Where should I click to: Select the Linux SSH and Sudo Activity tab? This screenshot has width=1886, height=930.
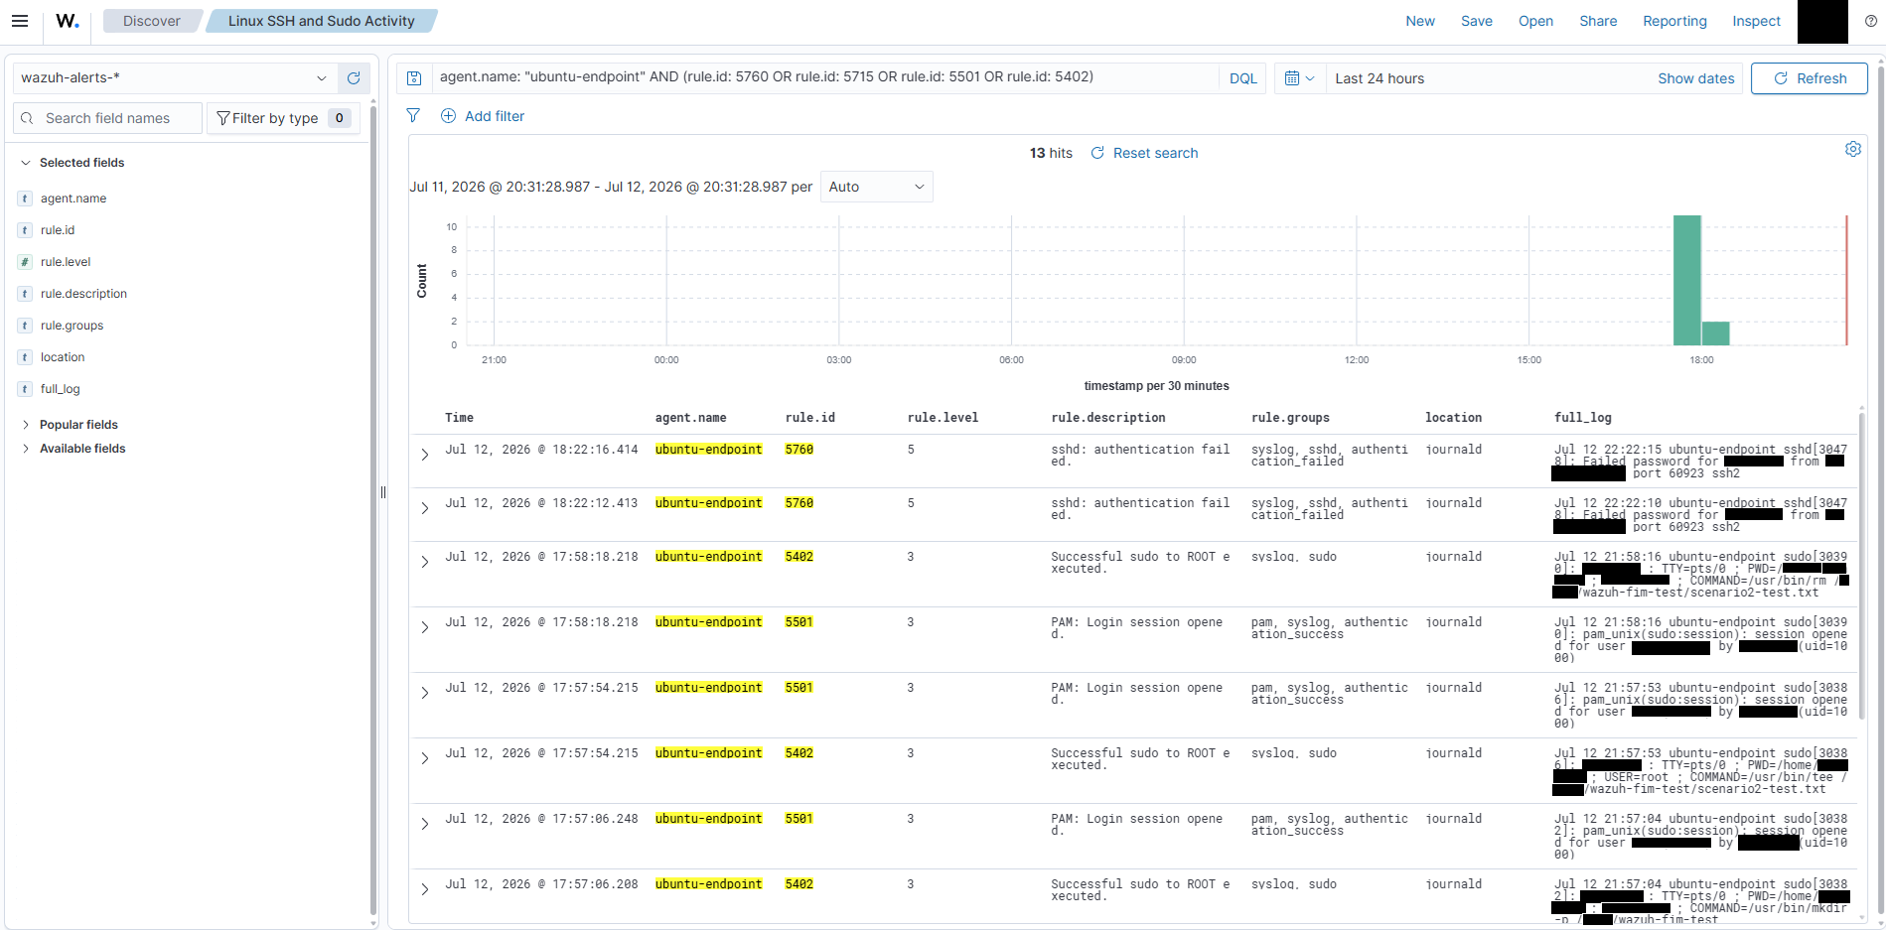click(x=322, y=21)
